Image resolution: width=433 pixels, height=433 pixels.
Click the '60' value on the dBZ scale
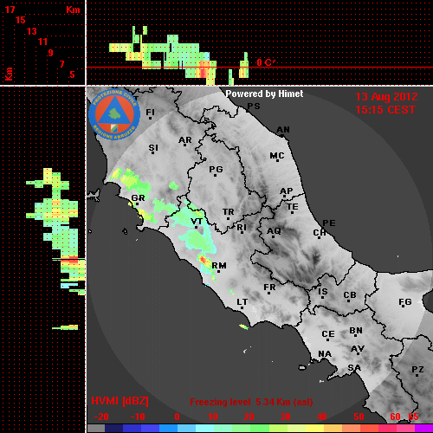pyautogui.click(x=395, y=417)
